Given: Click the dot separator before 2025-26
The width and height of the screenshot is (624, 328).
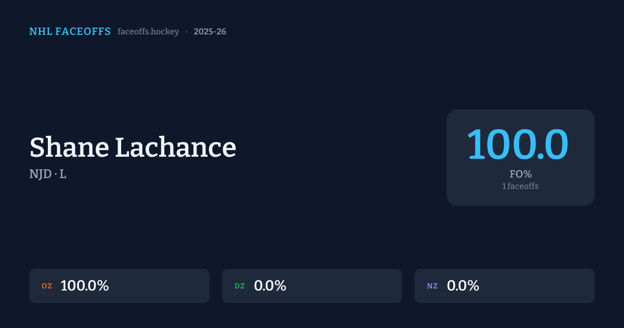Looking at the screenshot, I should (186, 32).
